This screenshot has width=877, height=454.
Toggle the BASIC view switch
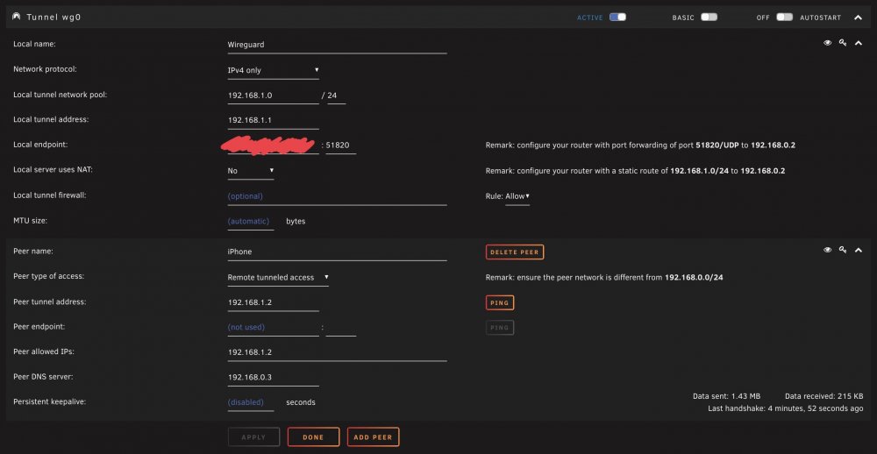click(x=709, y=18)
